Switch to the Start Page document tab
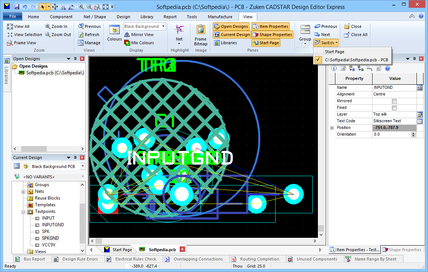Viewport: 428px width, 272px height. tap(119, 250)
